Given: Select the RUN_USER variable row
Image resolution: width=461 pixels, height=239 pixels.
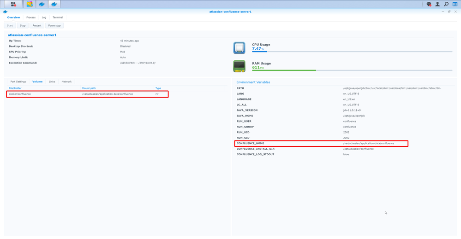Looking at the screenshot, I should tap(344, 121).
